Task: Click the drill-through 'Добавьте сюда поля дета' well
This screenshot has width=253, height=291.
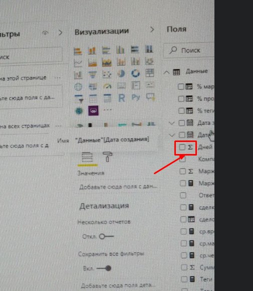Action: point(118,285)
